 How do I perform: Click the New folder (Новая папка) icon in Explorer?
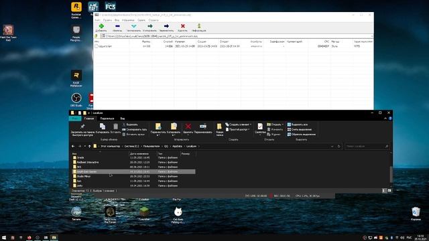[219, 127]
